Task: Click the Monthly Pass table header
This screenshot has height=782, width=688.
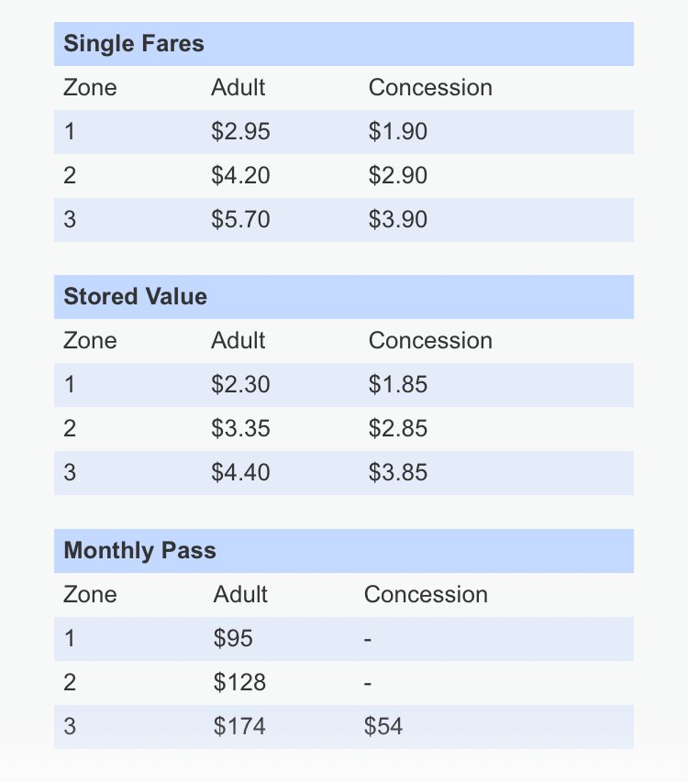Action: coord(140,551)
